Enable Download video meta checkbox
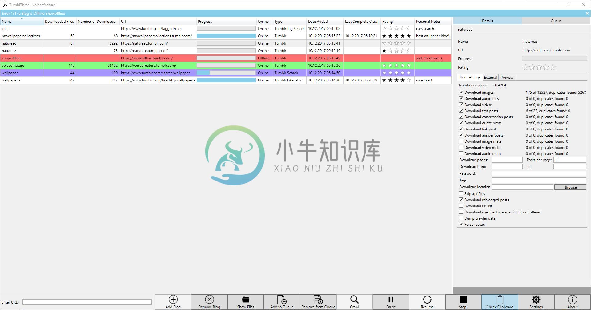 tap(461, 147)
